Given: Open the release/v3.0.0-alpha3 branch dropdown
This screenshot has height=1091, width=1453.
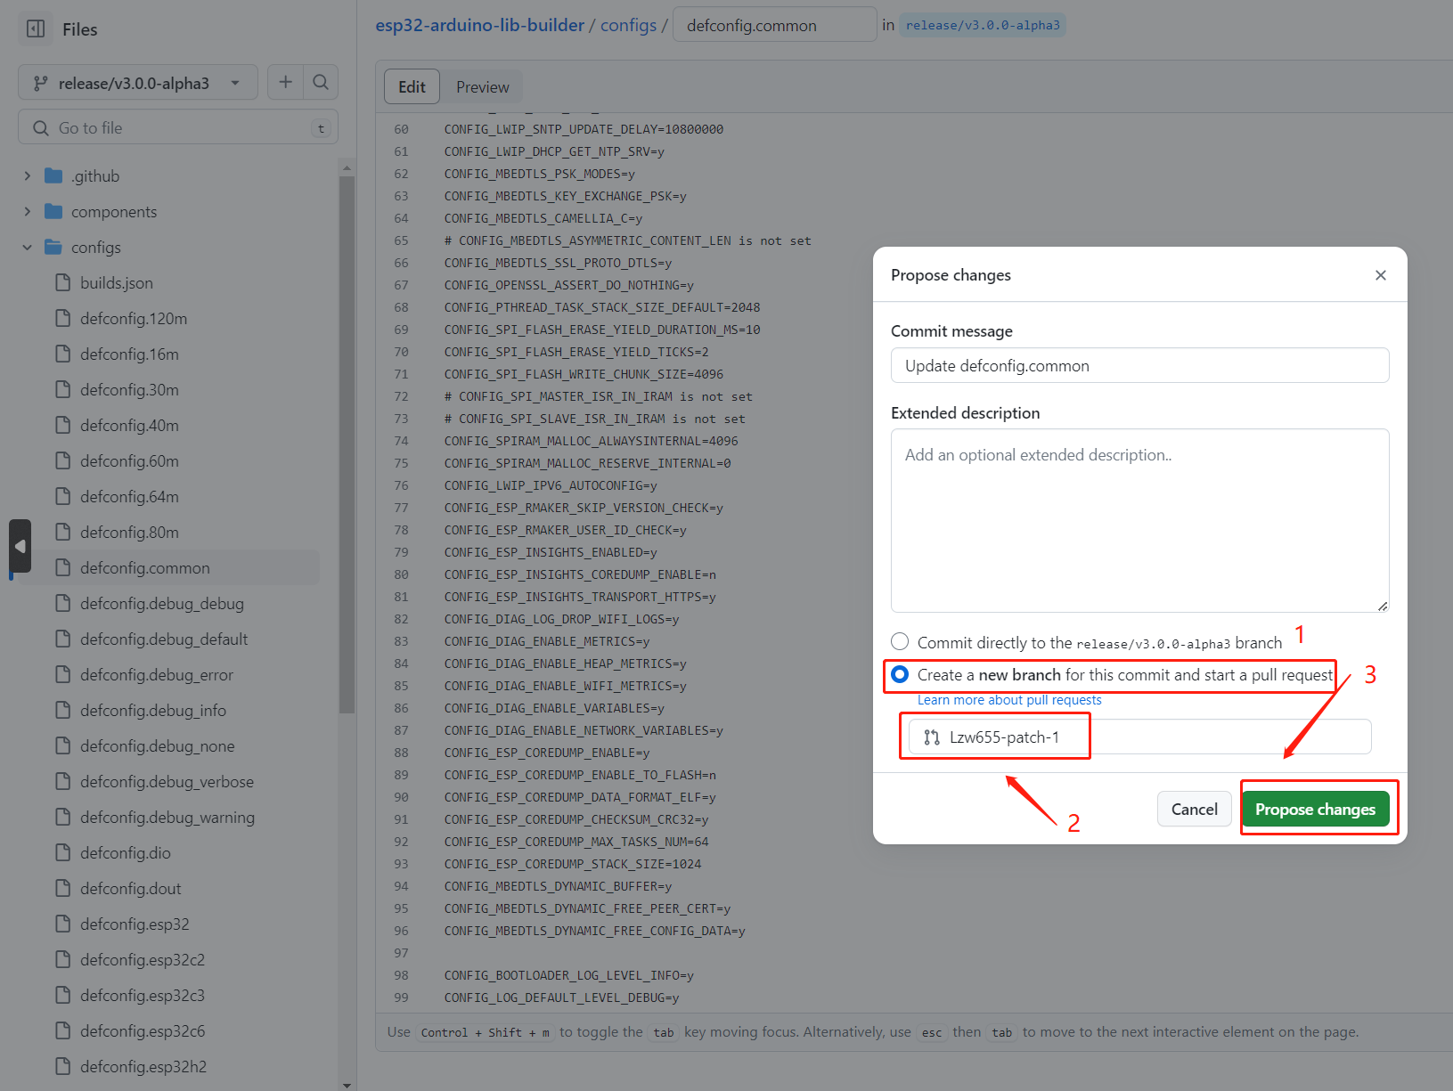Looking at the screenshot, I should coord(137,83).
